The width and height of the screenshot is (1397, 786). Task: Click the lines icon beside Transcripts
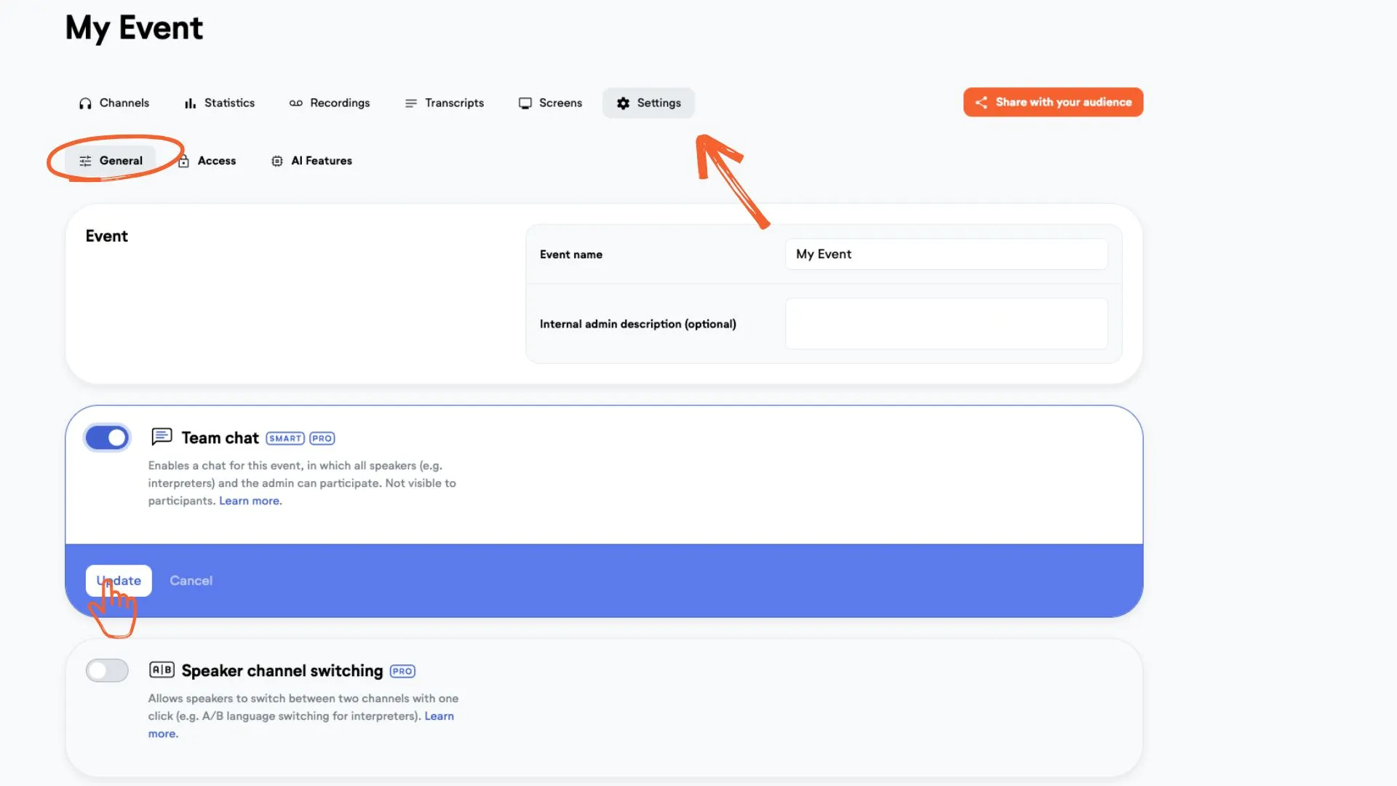click(x=411, y=103)
